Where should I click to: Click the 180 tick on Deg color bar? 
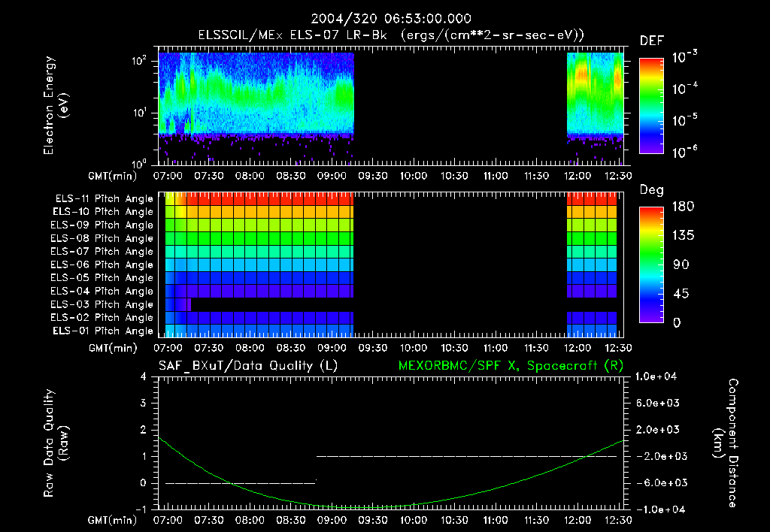pos(684,207)
